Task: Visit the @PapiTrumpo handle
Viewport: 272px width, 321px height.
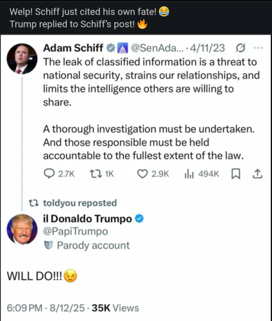Action: coord(76,231)
